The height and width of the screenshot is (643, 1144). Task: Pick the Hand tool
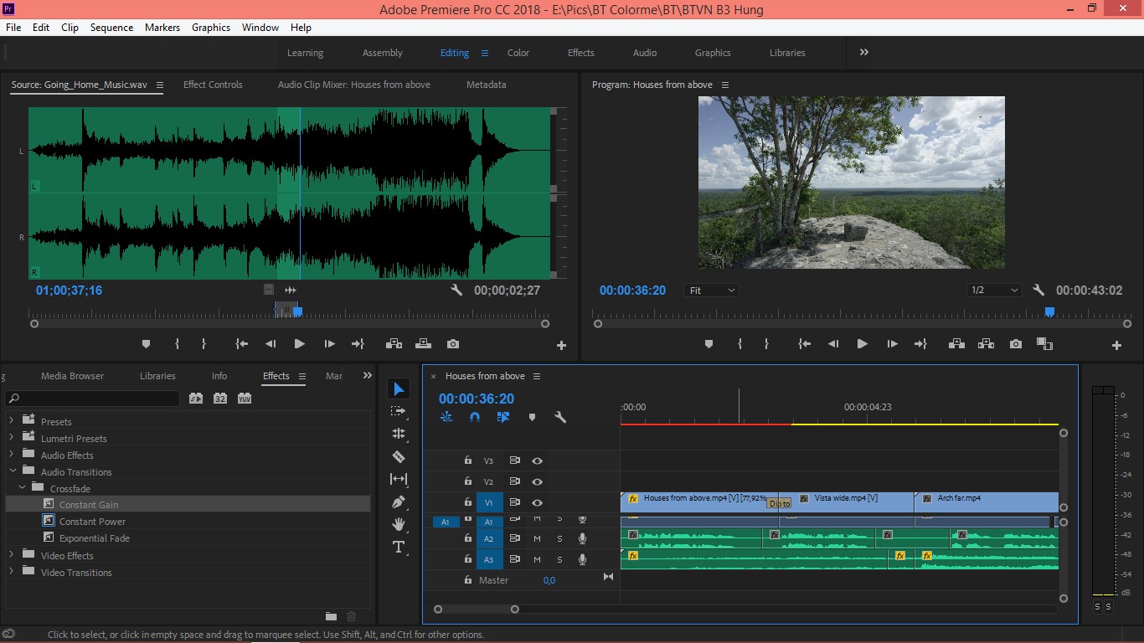(x=399, y=524)
